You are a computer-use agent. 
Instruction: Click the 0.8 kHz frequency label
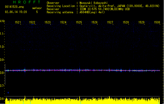[x=2, y=73]
